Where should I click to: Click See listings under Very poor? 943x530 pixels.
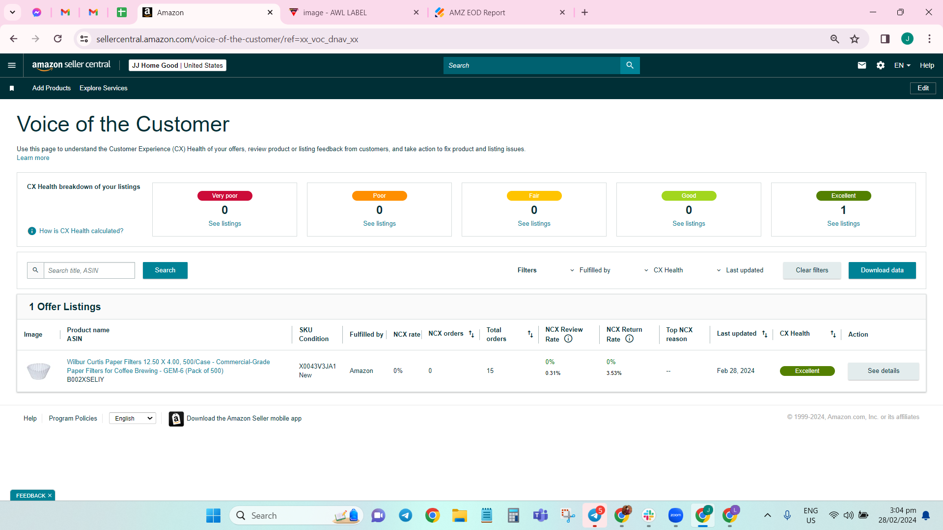click(x=224, y=224)
